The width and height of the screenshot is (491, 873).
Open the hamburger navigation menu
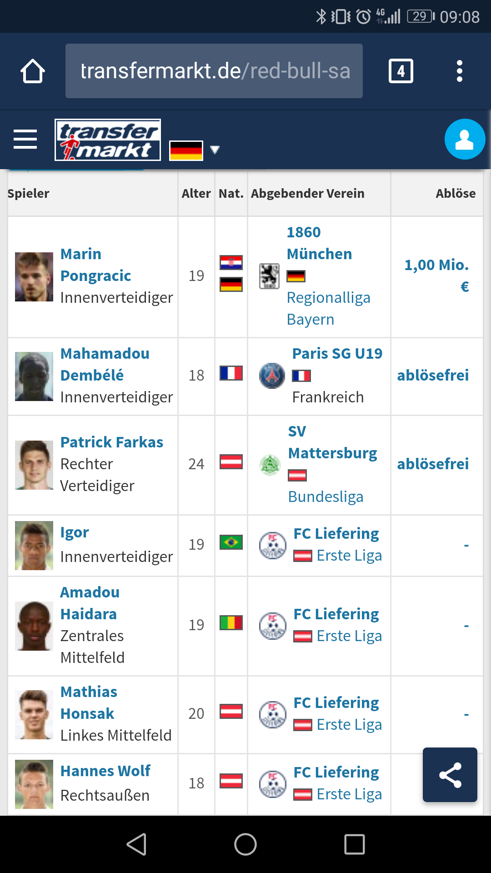point(25,139)
